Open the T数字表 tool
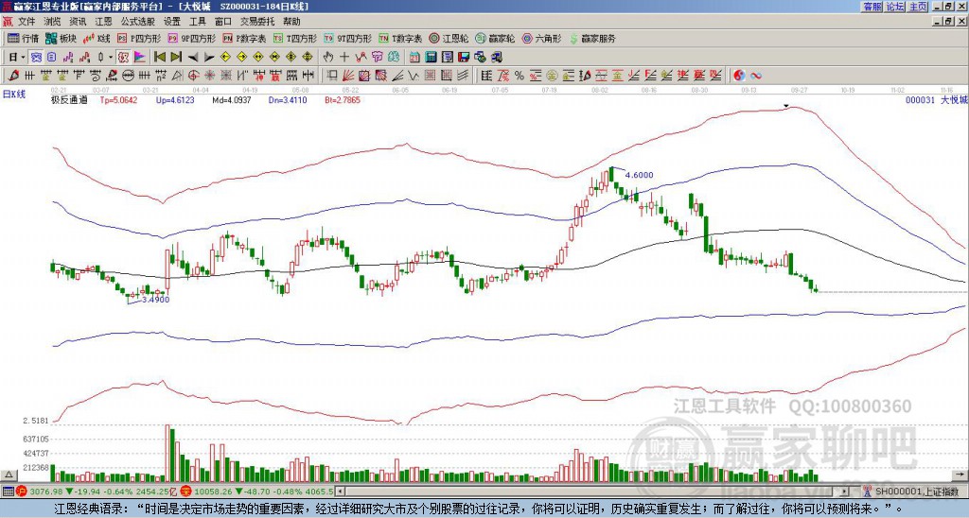 tap(400, 38)
